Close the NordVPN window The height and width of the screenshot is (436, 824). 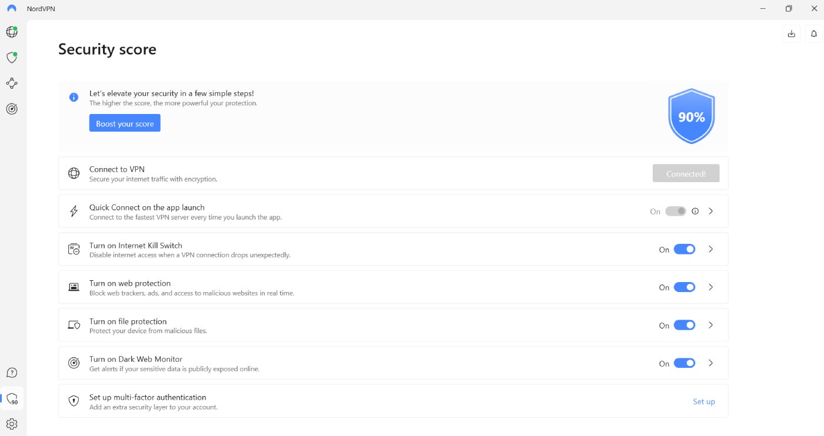pos(814,9)
